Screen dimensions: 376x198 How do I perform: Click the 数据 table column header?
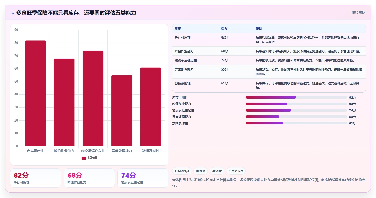tap(224, 29)
